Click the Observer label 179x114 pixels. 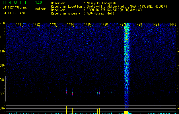58,3
